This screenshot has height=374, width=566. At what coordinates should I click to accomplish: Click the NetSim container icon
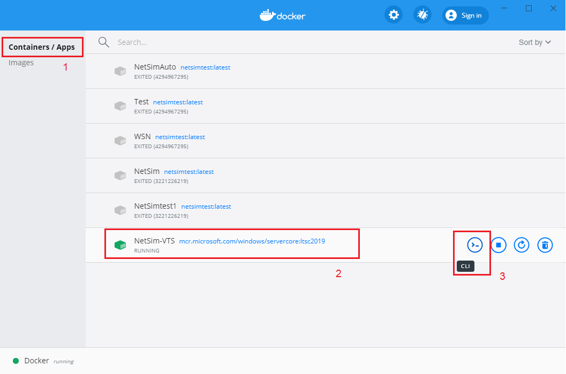120,175
